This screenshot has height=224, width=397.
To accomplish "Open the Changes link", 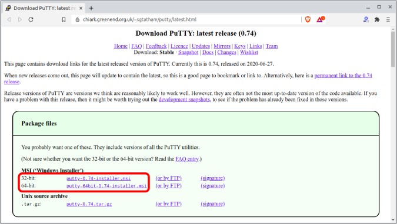I will [226, 52].
